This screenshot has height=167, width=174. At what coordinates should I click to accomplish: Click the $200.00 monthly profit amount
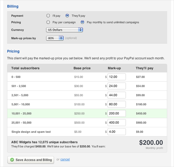click(151, 142)
